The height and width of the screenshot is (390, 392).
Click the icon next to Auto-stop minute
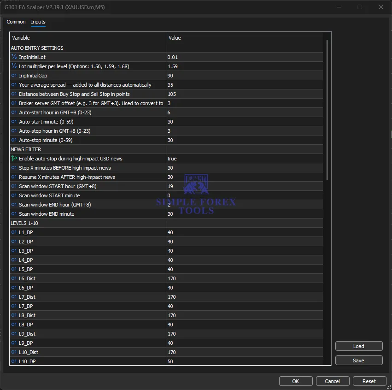pyautogui.click(x=14, y=140)
